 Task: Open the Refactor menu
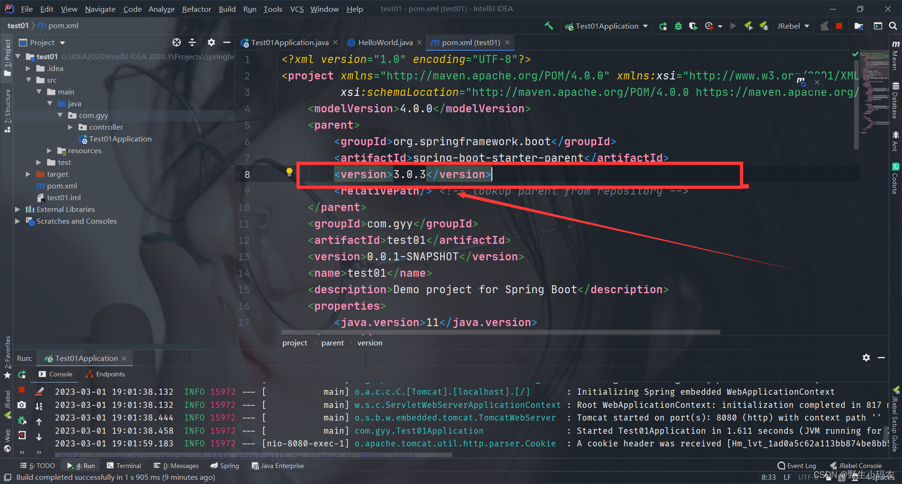click(196, 9)
